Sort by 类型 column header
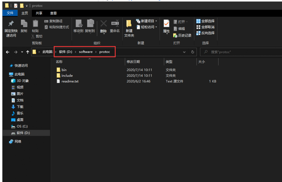The height and width of the screenshot is (182, 282). (x=169, y=62)
